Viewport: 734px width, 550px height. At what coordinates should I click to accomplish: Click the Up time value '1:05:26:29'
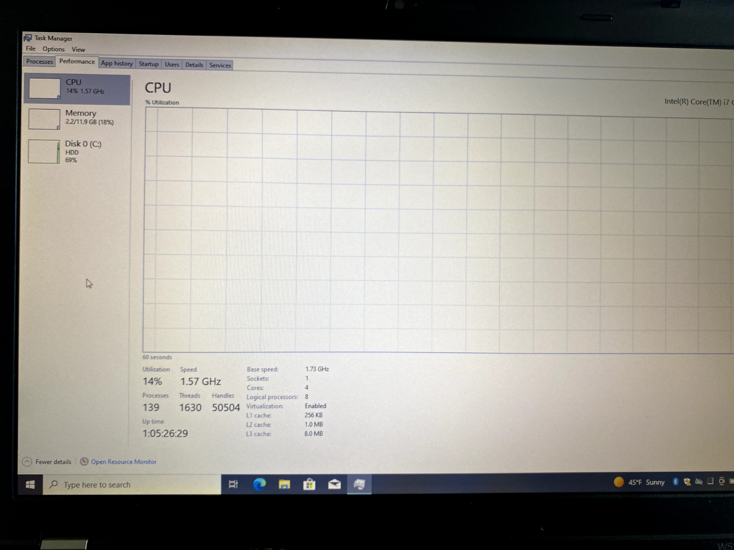coord(165,434)
